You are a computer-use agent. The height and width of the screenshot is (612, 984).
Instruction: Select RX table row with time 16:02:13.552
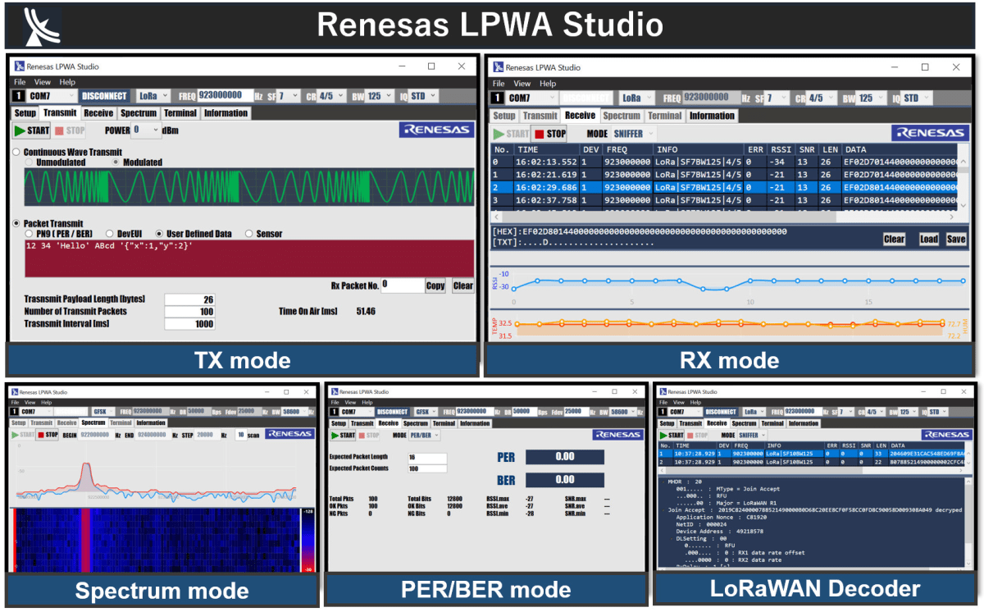[x=724, y=162]
